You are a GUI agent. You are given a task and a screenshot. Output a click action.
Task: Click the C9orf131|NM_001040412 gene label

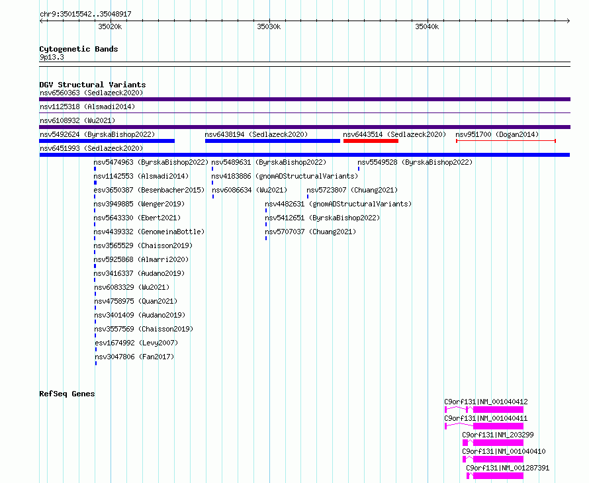click(486, 402)
